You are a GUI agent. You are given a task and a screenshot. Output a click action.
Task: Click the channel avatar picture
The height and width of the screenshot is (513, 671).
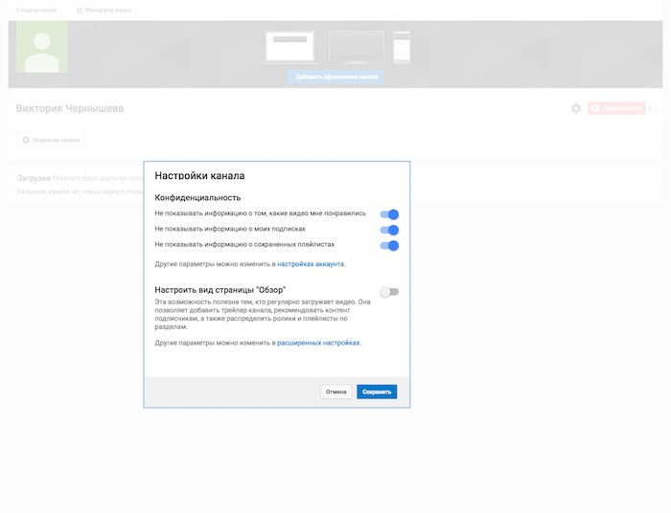coord(42,47)
